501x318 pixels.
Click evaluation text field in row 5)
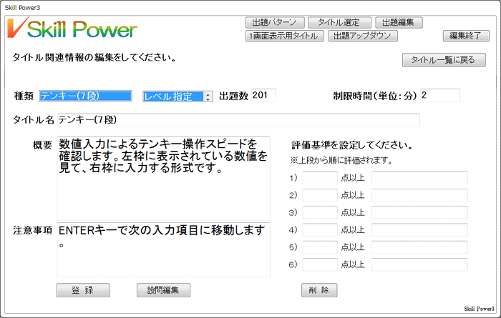point(419,247)
